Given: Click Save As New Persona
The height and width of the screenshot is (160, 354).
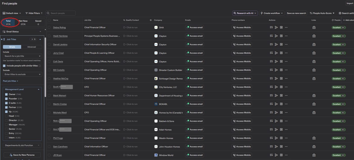Looking at the screenshot, I should click(22, 155).
